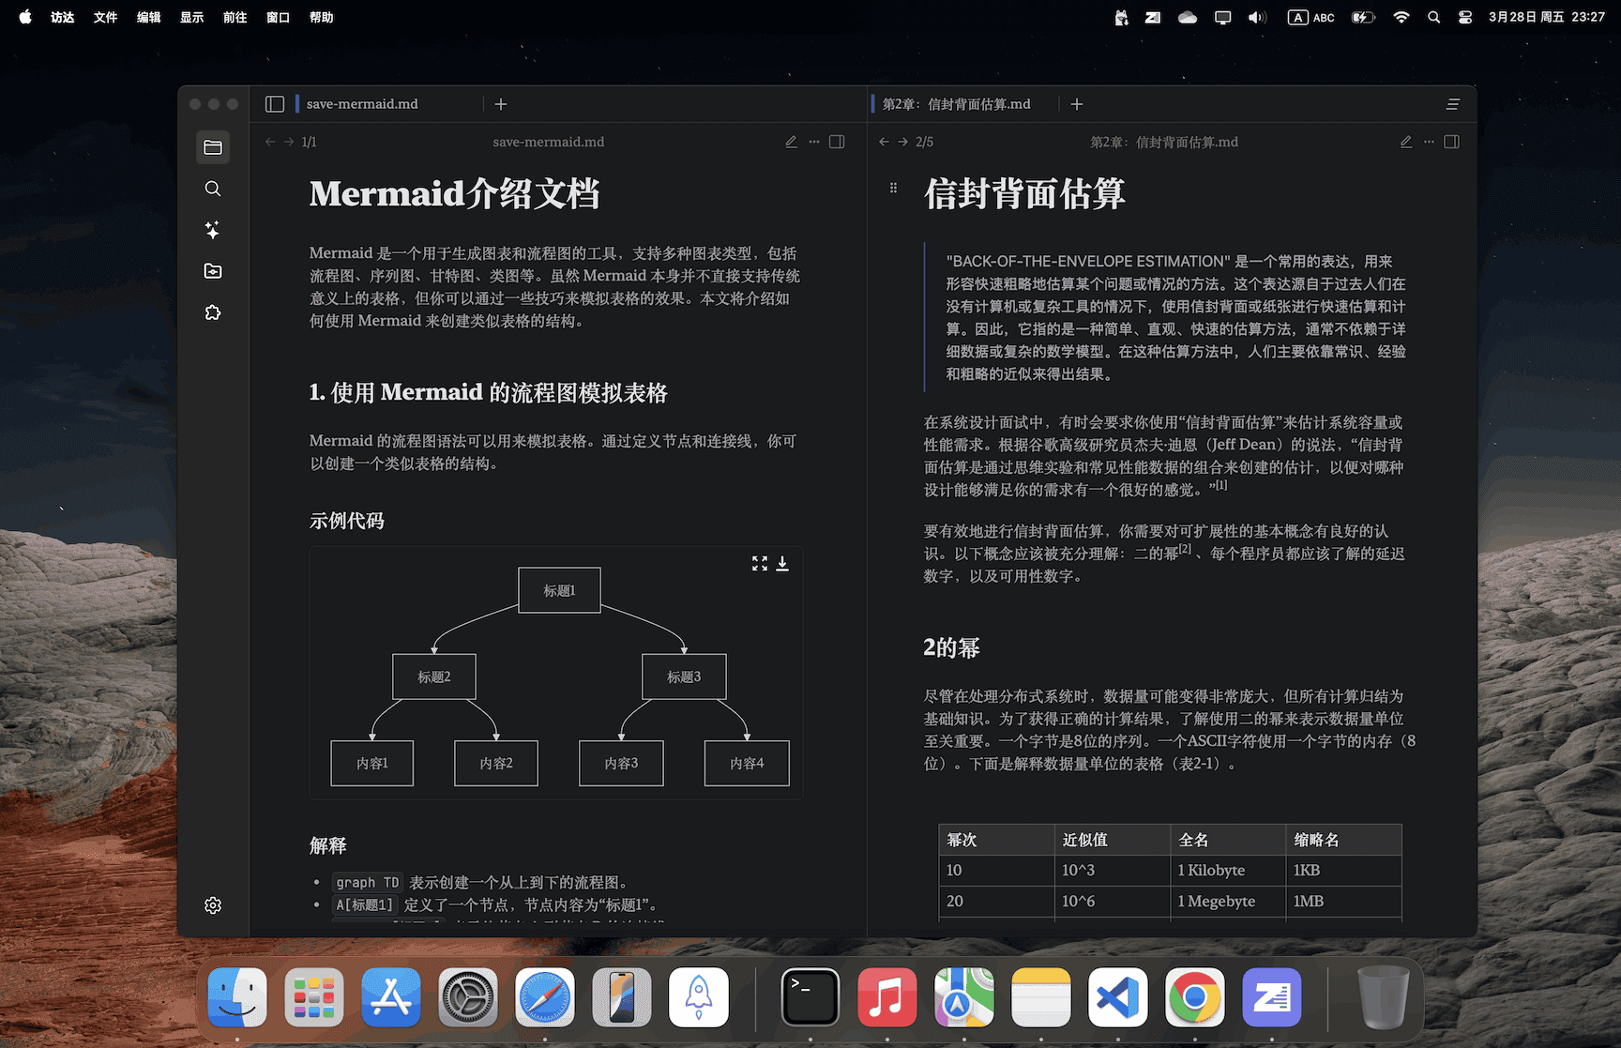Screen dimensions: 1621x1048
Task: Open the Apple menu
Action: click(25, 17)
